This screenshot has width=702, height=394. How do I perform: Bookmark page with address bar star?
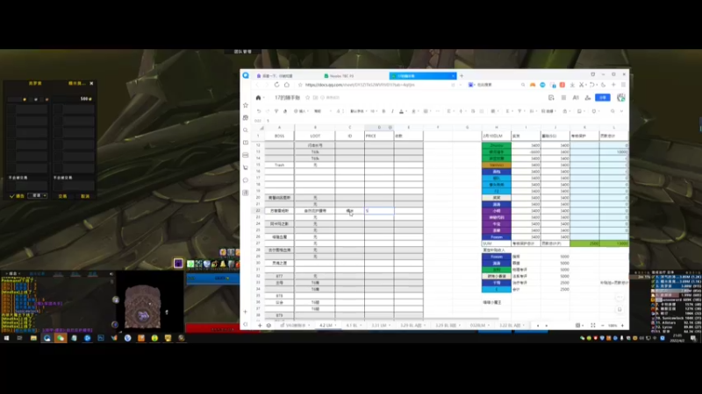[300, 85]
